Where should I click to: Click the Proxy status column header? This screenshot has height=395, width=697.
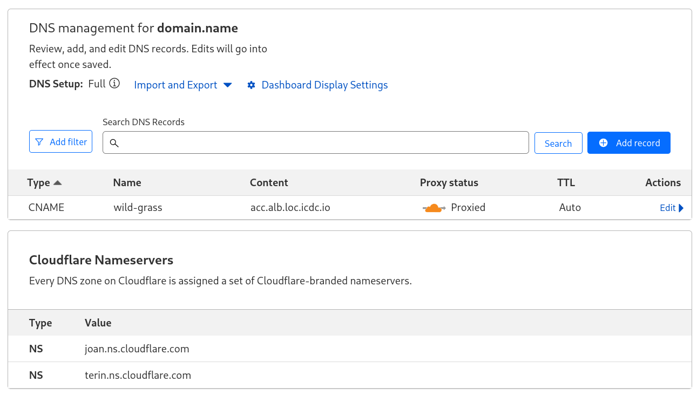(x=449, y=183)
